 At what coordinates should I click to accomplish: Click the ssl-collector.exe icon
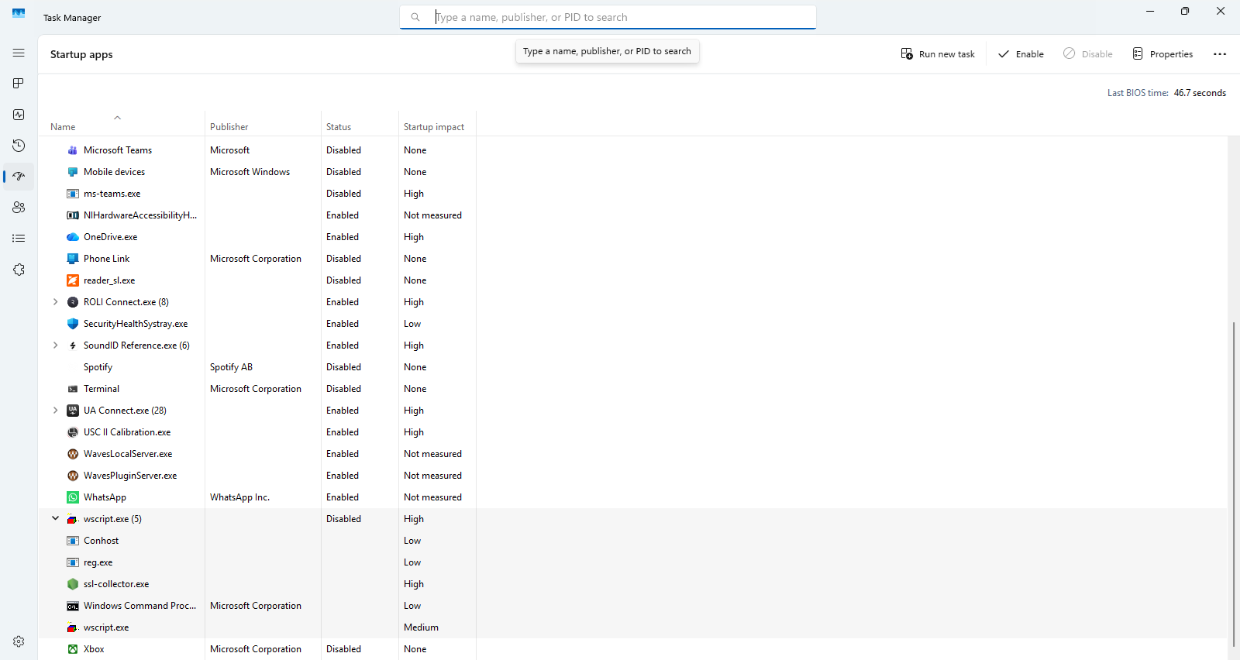click(73, 584)
